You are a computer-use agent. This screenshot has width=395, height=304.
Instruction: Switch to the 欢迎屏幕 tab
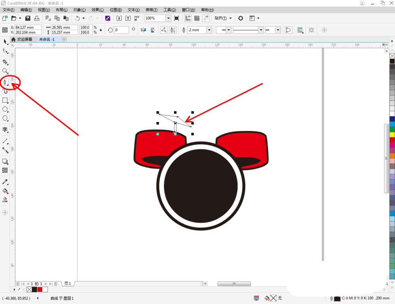[x=22, y=39]
